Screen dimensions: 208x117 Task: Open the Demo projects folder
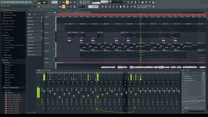pyautogui.click(x=9, y=40)
